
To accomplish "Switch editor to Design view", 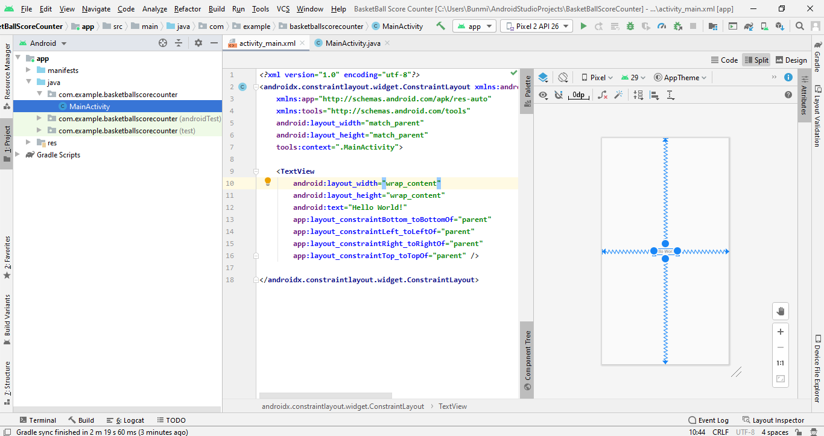I will point(791,60).
